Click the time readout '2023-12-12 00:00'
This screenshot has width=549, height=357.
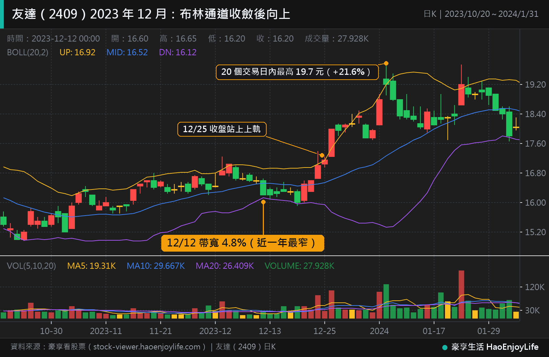pyautogui.click(x=66, y=38)
